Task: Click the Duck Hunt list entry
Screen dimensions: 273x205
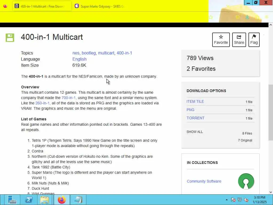Action: (x=41, y=188)
